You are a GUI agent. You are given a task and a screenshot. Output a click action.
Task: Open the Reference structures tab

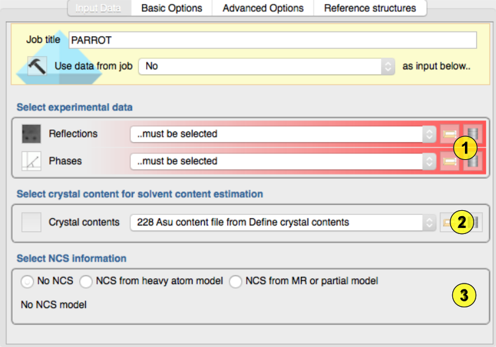(x=370, y=8)
